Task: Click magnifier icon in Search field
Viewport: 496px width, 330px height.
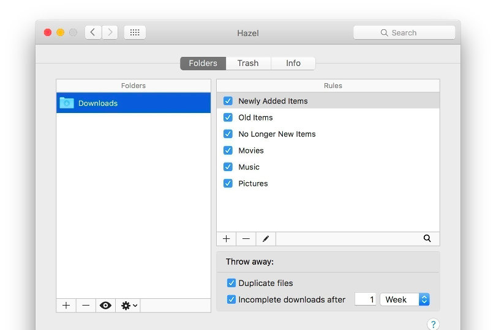Action: point(384,32)
